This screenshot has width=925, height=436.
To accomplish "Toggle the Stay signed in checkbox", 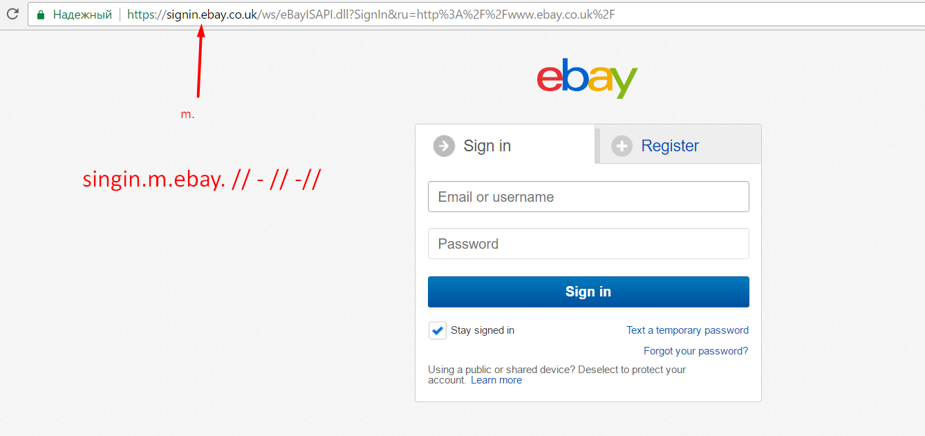I will point(437,330).
